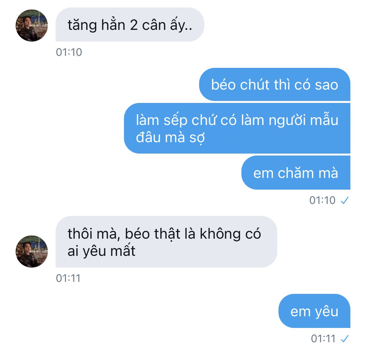
Task: Select message 'làm sếp chứ có làm người mẫu'
Action: click(x=237, y=128)
